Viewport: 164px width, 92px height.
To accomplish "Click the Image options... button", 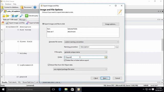I will click(110, 24).
